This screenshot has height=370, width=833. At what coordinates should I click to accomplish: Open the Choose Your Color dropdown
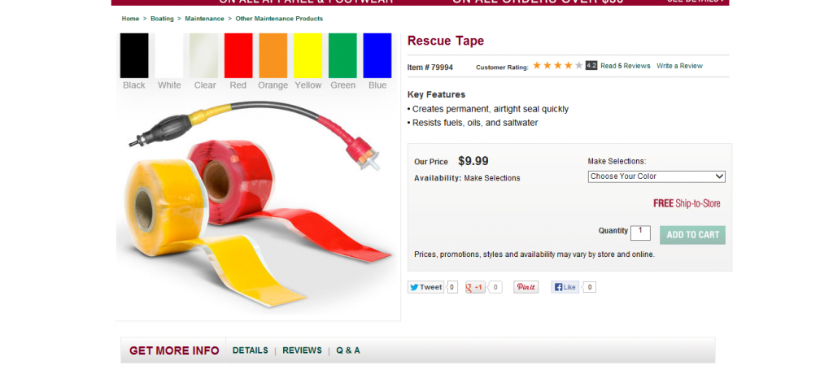point(656,176)
